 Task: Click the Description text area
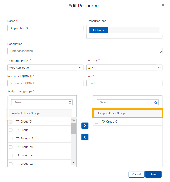click(85, 51)
